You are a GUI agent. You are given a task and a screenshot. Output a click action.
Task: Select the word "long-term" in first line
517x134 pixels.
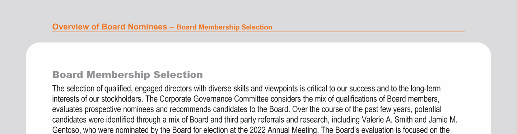coord(425,88)
